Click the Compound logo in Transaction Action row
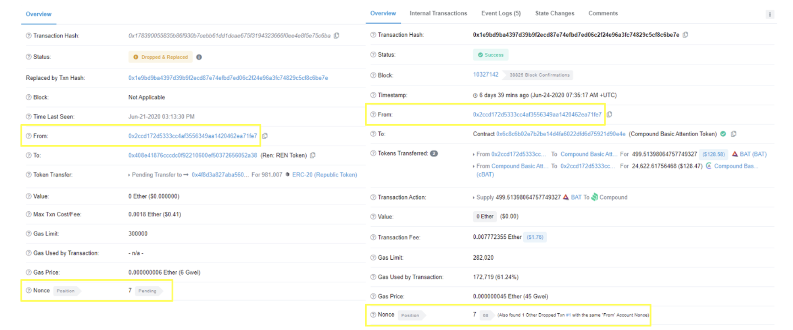This screenshot has height=330, width=793. (594, 197)
